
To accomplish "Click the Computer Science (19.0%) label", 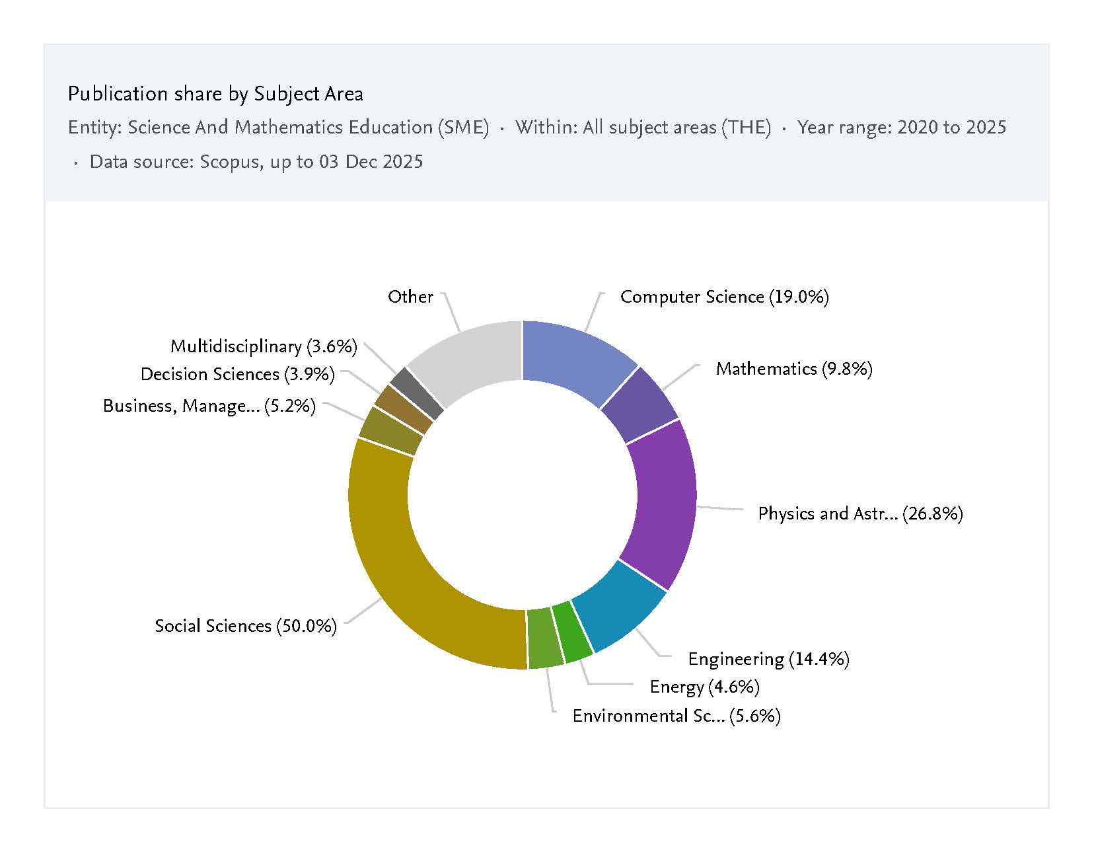I will [724, 297].
